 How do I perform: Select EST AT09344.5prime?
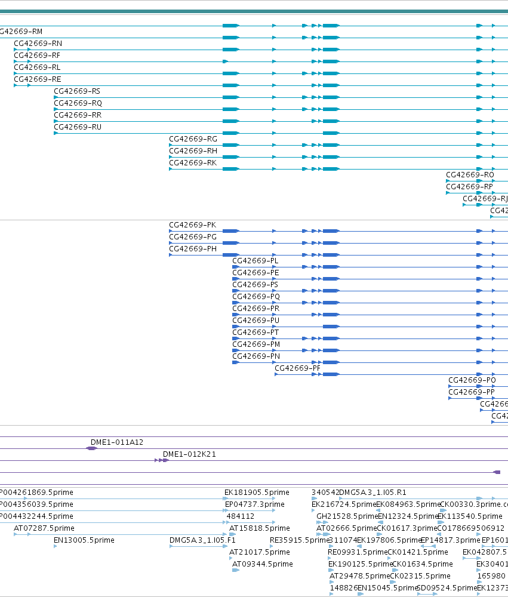263,564
